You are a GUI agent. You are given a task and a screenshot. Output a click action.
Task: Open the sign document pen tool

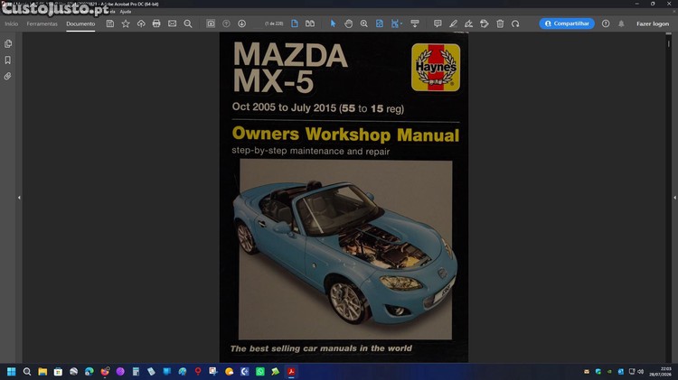click(468, 23)
